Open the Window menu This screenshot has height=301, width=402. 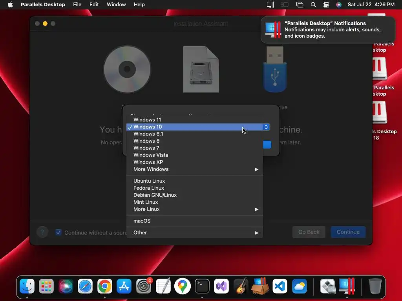(116, 4)
